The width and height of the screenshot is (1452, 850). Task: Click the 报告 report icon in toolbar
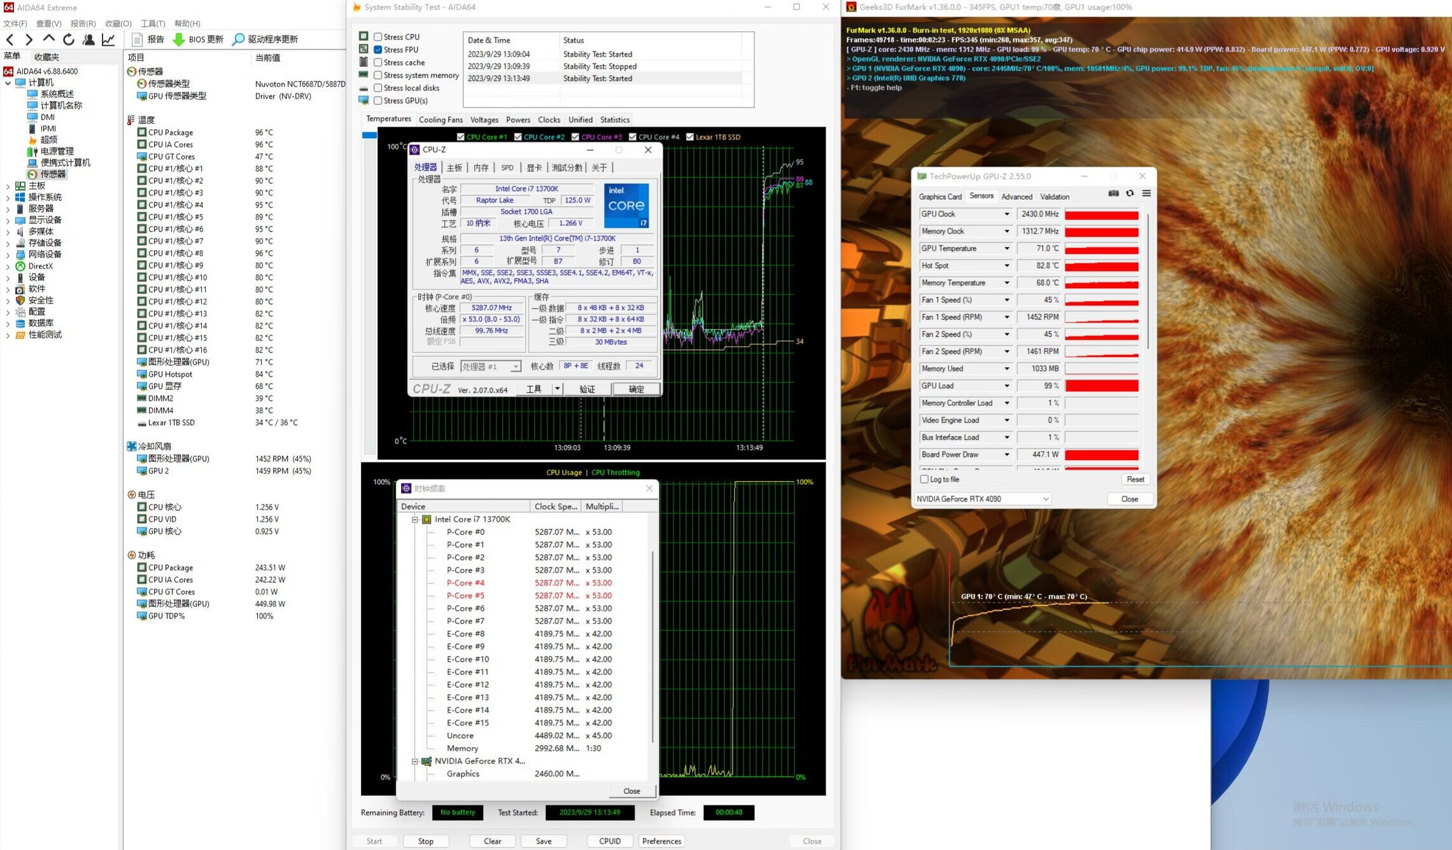pyautogui.click(x=137, y=39)
